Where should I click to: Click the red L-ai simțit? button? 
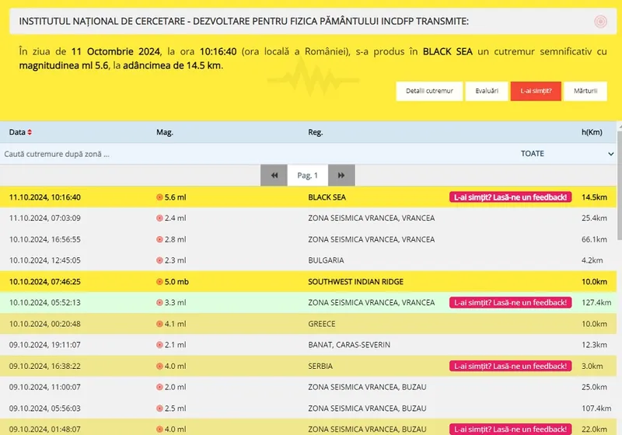(x=536, y=91)
